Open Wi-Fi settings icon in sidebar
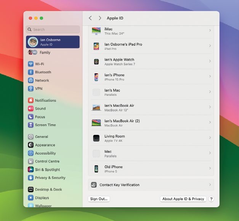This screenshot has height=221, width=239. point(30,64)
